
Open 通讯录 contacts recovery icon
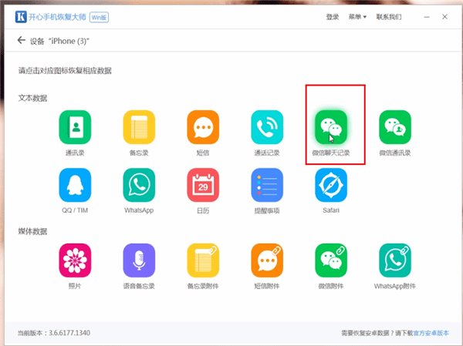point(76,127)
